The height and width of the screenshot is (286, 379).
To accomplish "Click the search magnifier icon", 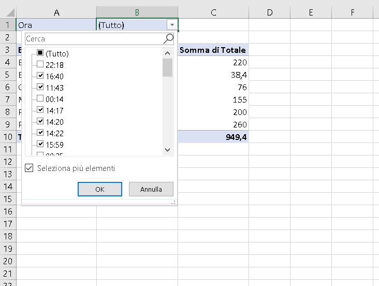I will [168, 39].
